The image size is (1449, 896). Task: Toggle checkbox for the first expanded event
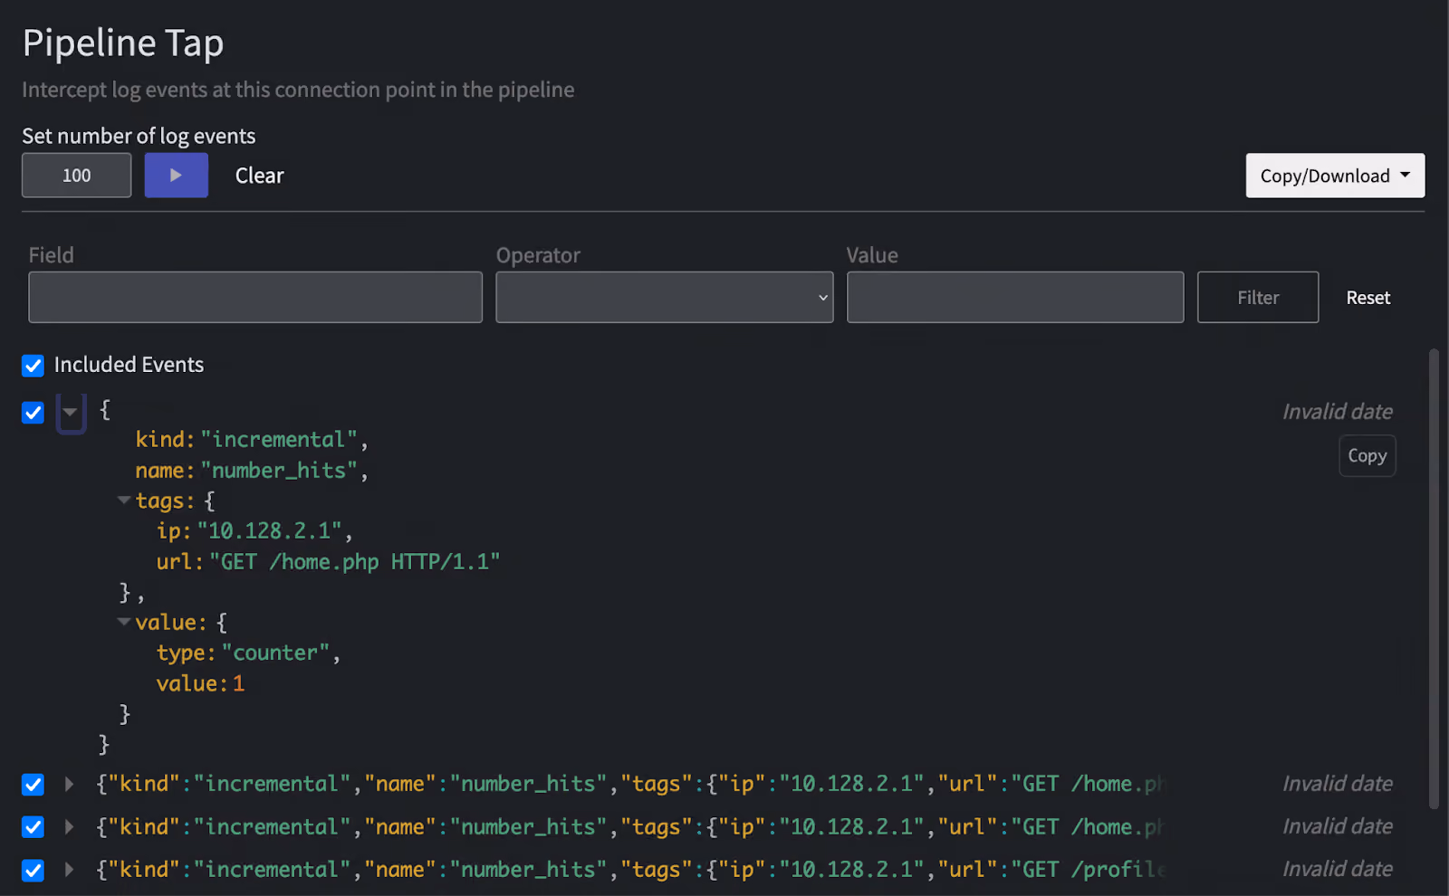tap(33, 413)
